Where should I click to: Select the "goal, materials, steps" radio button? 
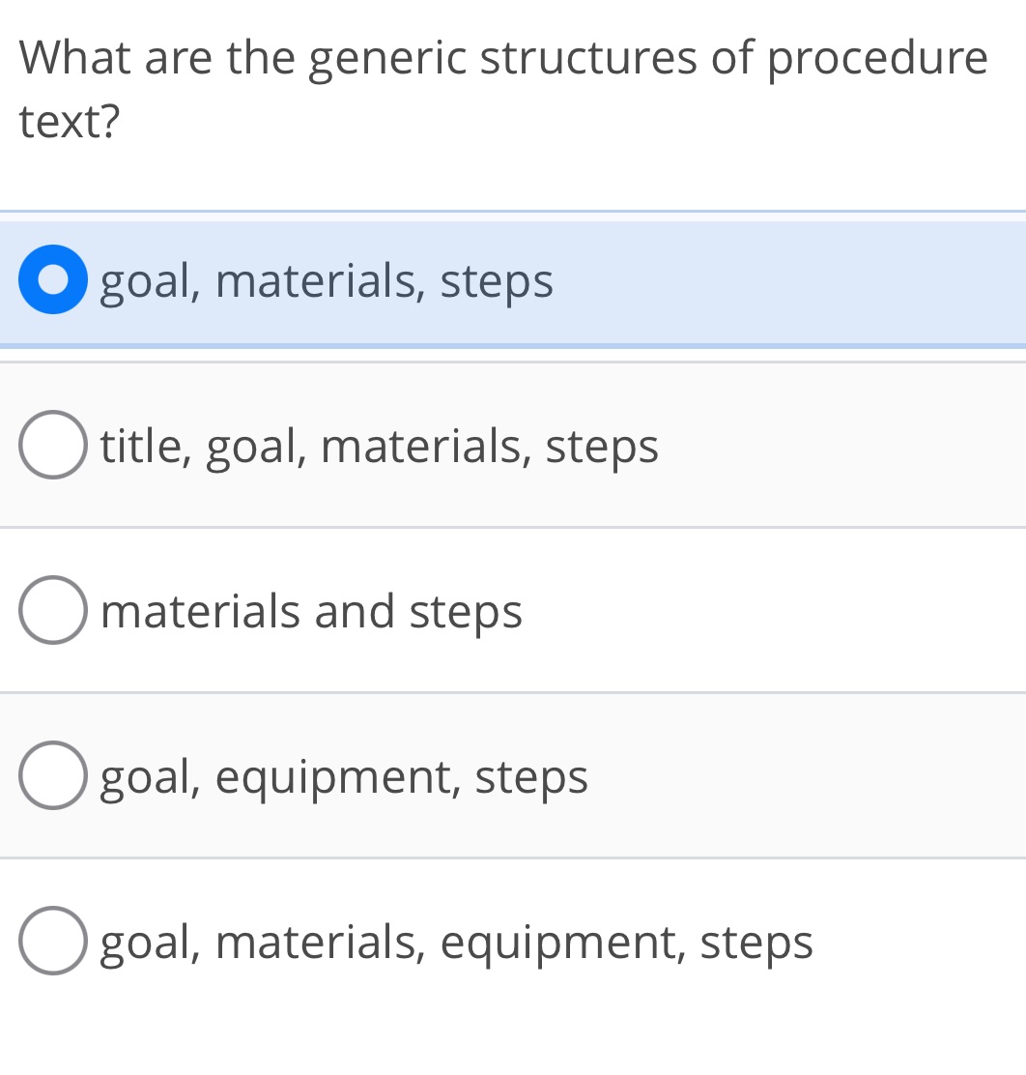click(x=53, y=280)
